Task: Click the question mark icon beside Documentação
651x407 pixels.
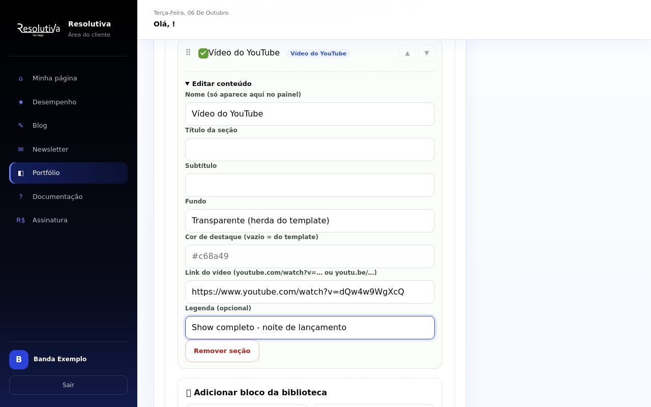Action: [x=21, y=197]
